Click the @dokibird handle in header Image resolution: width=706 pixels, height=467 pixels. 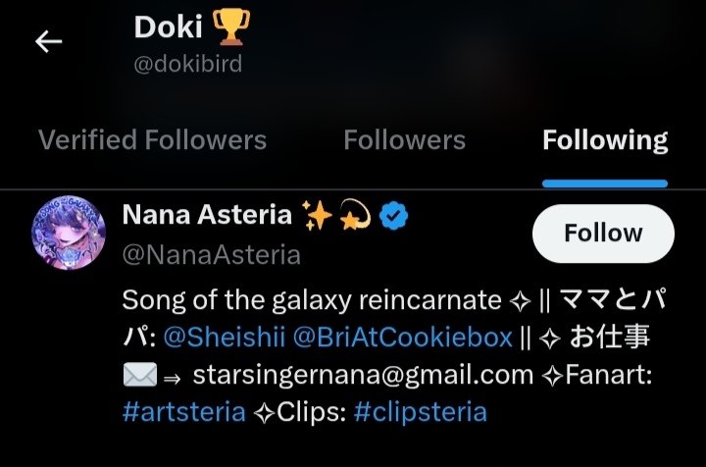coord(188,65)
